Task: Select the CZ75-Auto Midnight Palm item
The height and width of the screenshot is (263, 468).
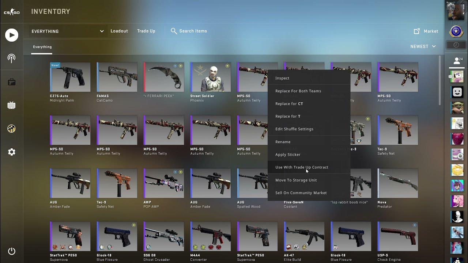Action: tap(70, 82)
